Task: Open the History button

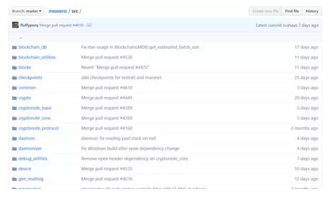Action: pyautogui.click(x=312, y=11)
